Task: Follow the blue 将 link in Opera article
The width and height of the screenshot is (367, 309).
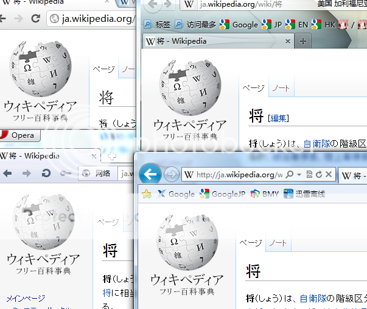Action: [x=107, y=293]
